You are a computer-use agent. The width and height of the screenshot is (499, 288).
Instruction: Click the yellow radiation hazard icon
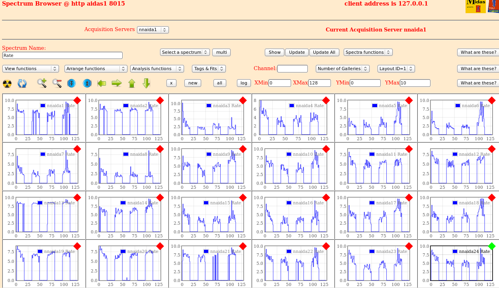(7, 83)
